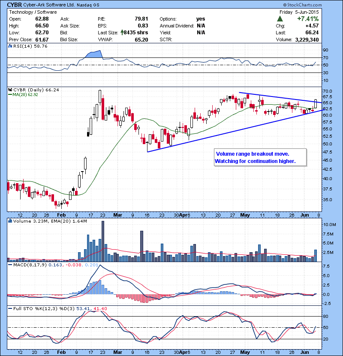Image resolution: width=343 pixels, height=356 pixels.
Task: Click the Chg value +4.57
Action: 312,26
